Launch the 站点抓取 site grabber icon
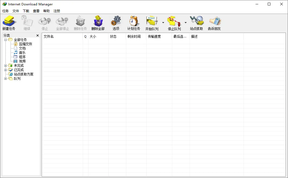The width and height of the screenshot is (288, 178). pyautogui.click(x=197, y=21)
